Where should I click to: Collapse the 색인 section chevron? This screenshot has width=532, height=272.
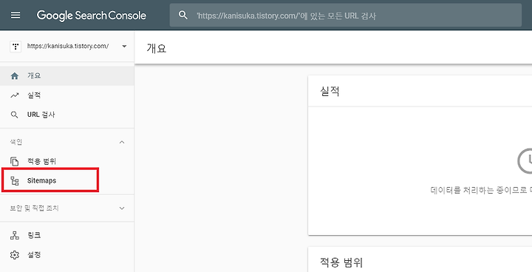[x=122, y=142]
